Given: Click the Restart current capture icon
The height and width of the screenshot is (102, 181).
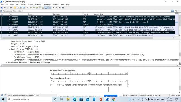Looking at the screenshot, I should point(8,8).
